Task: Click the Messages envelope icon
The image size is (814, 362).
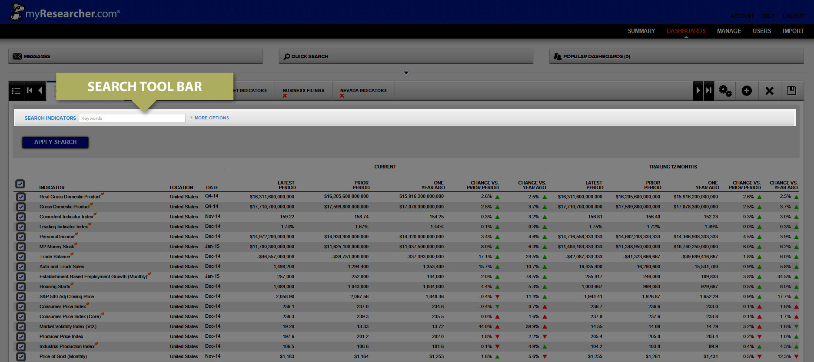Action: pyautogui.click(x=17, y=56)
